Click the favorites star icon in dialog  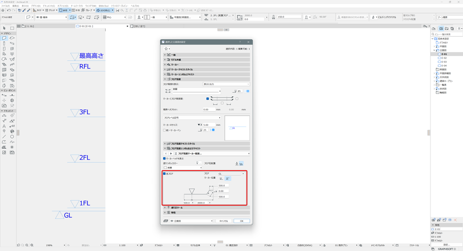(x=166, y=49)
